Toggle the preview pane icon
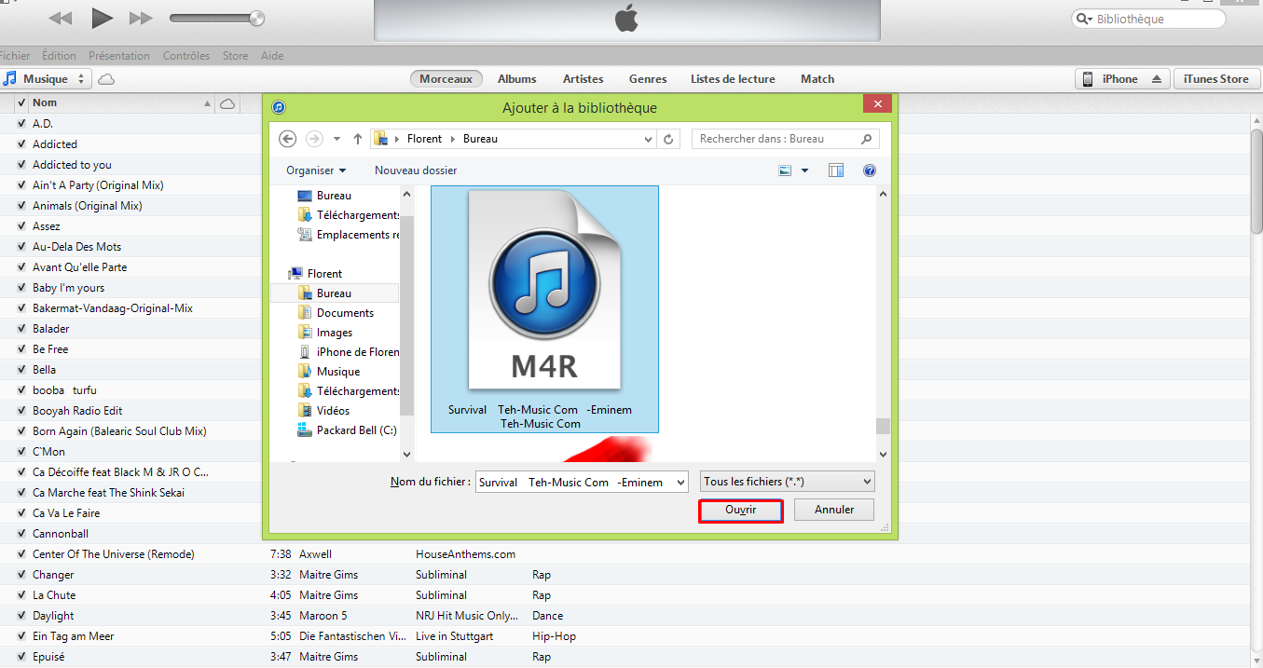The width and height of the screenshot is (1263, 668). [836, 170]
